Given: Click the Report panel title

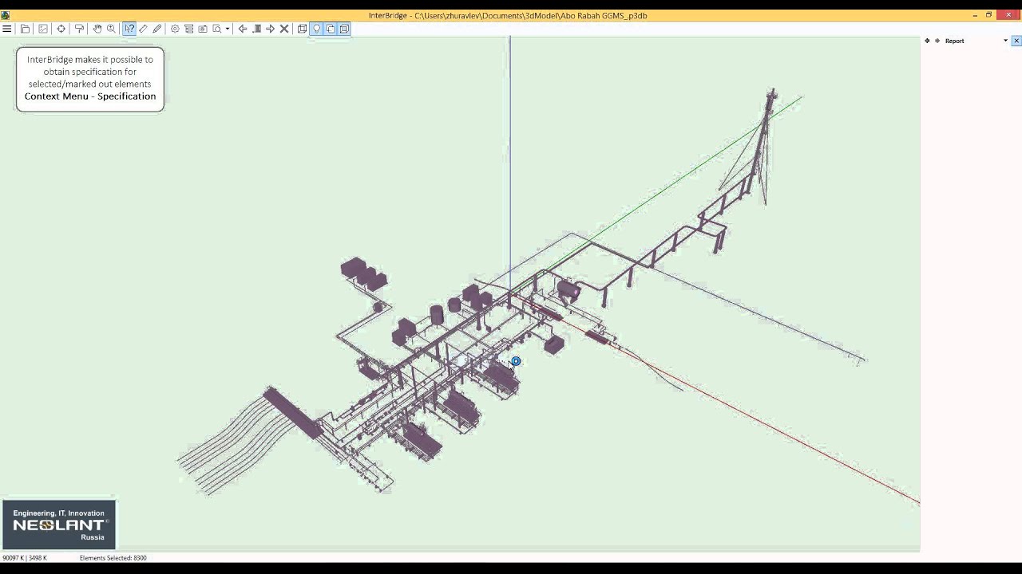Looking at the screenshot, I should point(955,41).
